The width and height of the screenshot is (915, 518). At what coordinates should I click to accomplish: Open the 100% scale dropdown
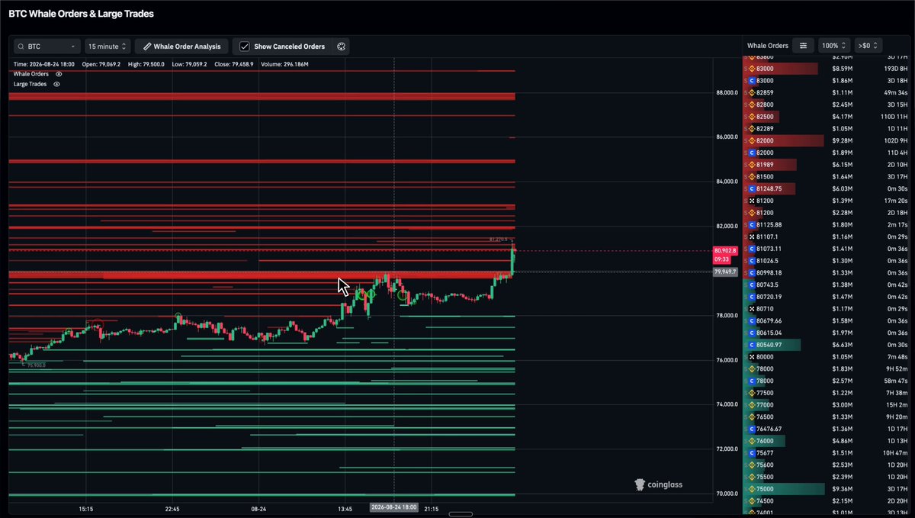(834, 46)
